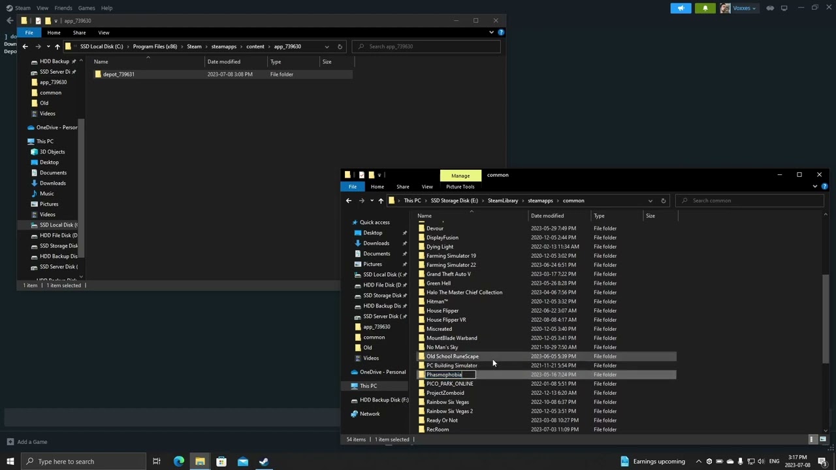Viewport: 836px width, 470px height.
Task: Open Steam's Help menu
Action: click(106, 8)
